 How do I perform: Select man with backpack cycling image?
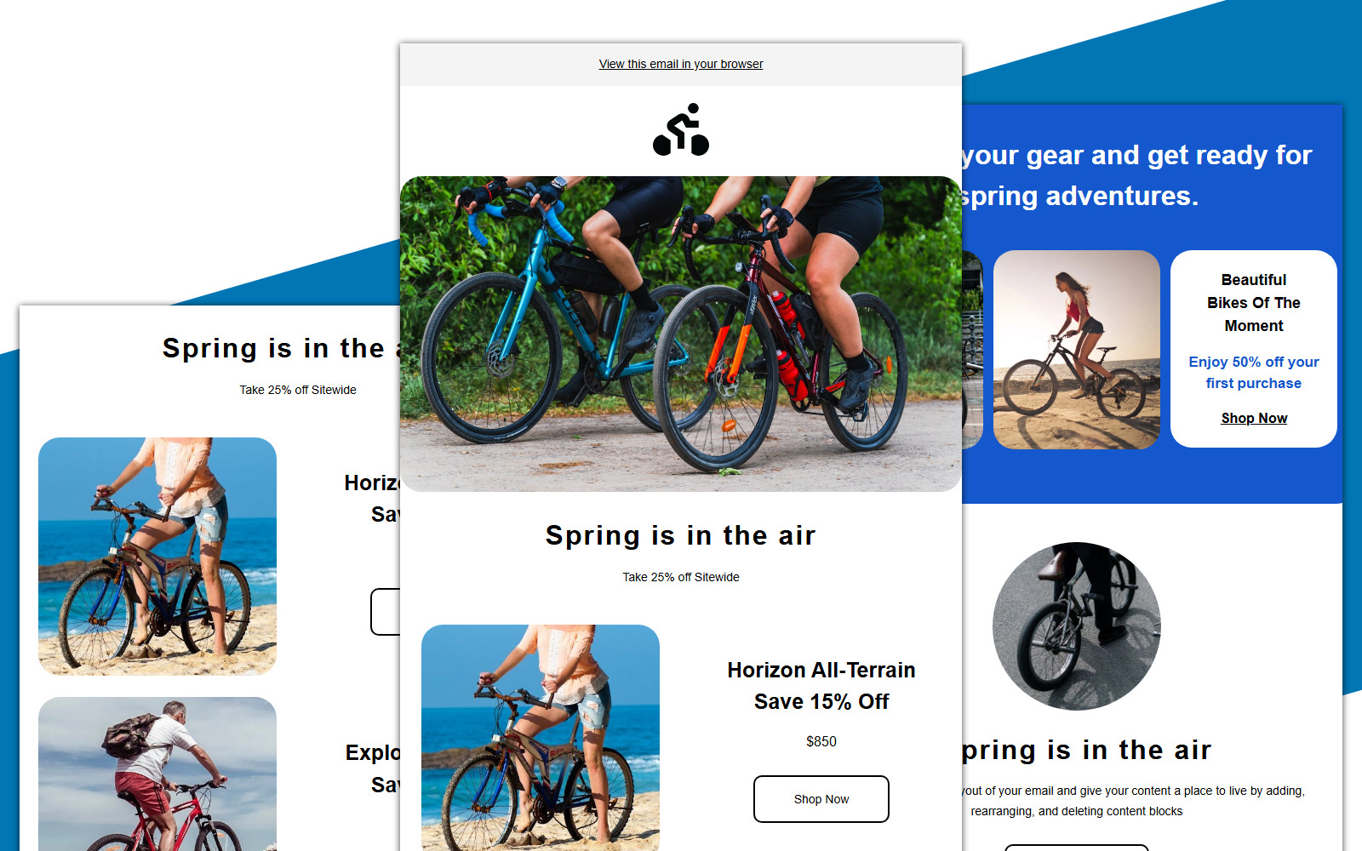[157, 774]
